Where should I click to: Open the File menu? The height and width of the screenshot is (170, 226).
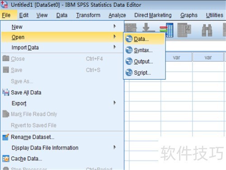click(6, 15)
